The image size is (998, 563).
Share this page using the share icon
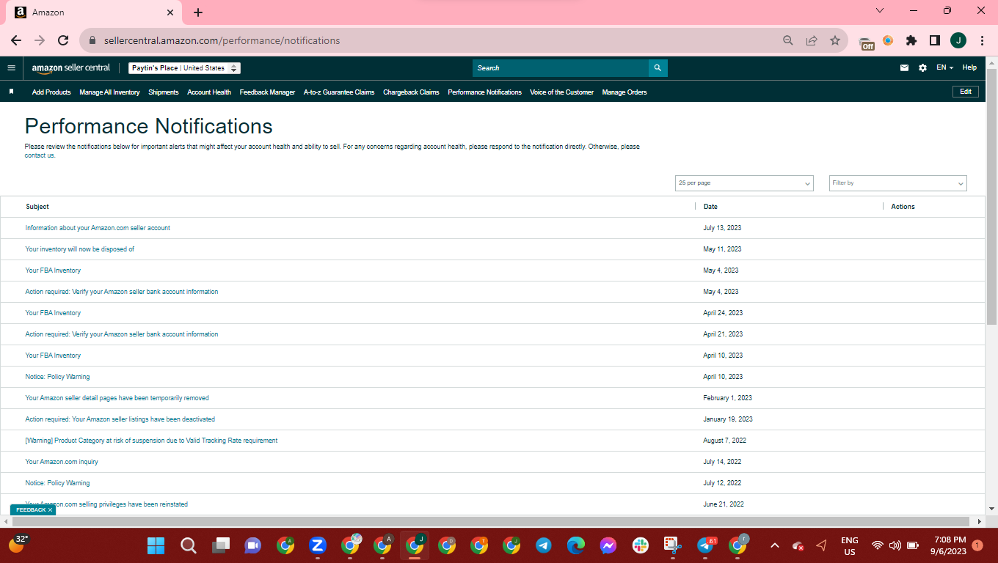coord(812,41)
